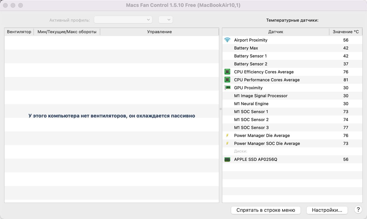Screen dimensions: 367x219
Task: Select the CPU Performance Cores Average text
Action: (267, 80)
